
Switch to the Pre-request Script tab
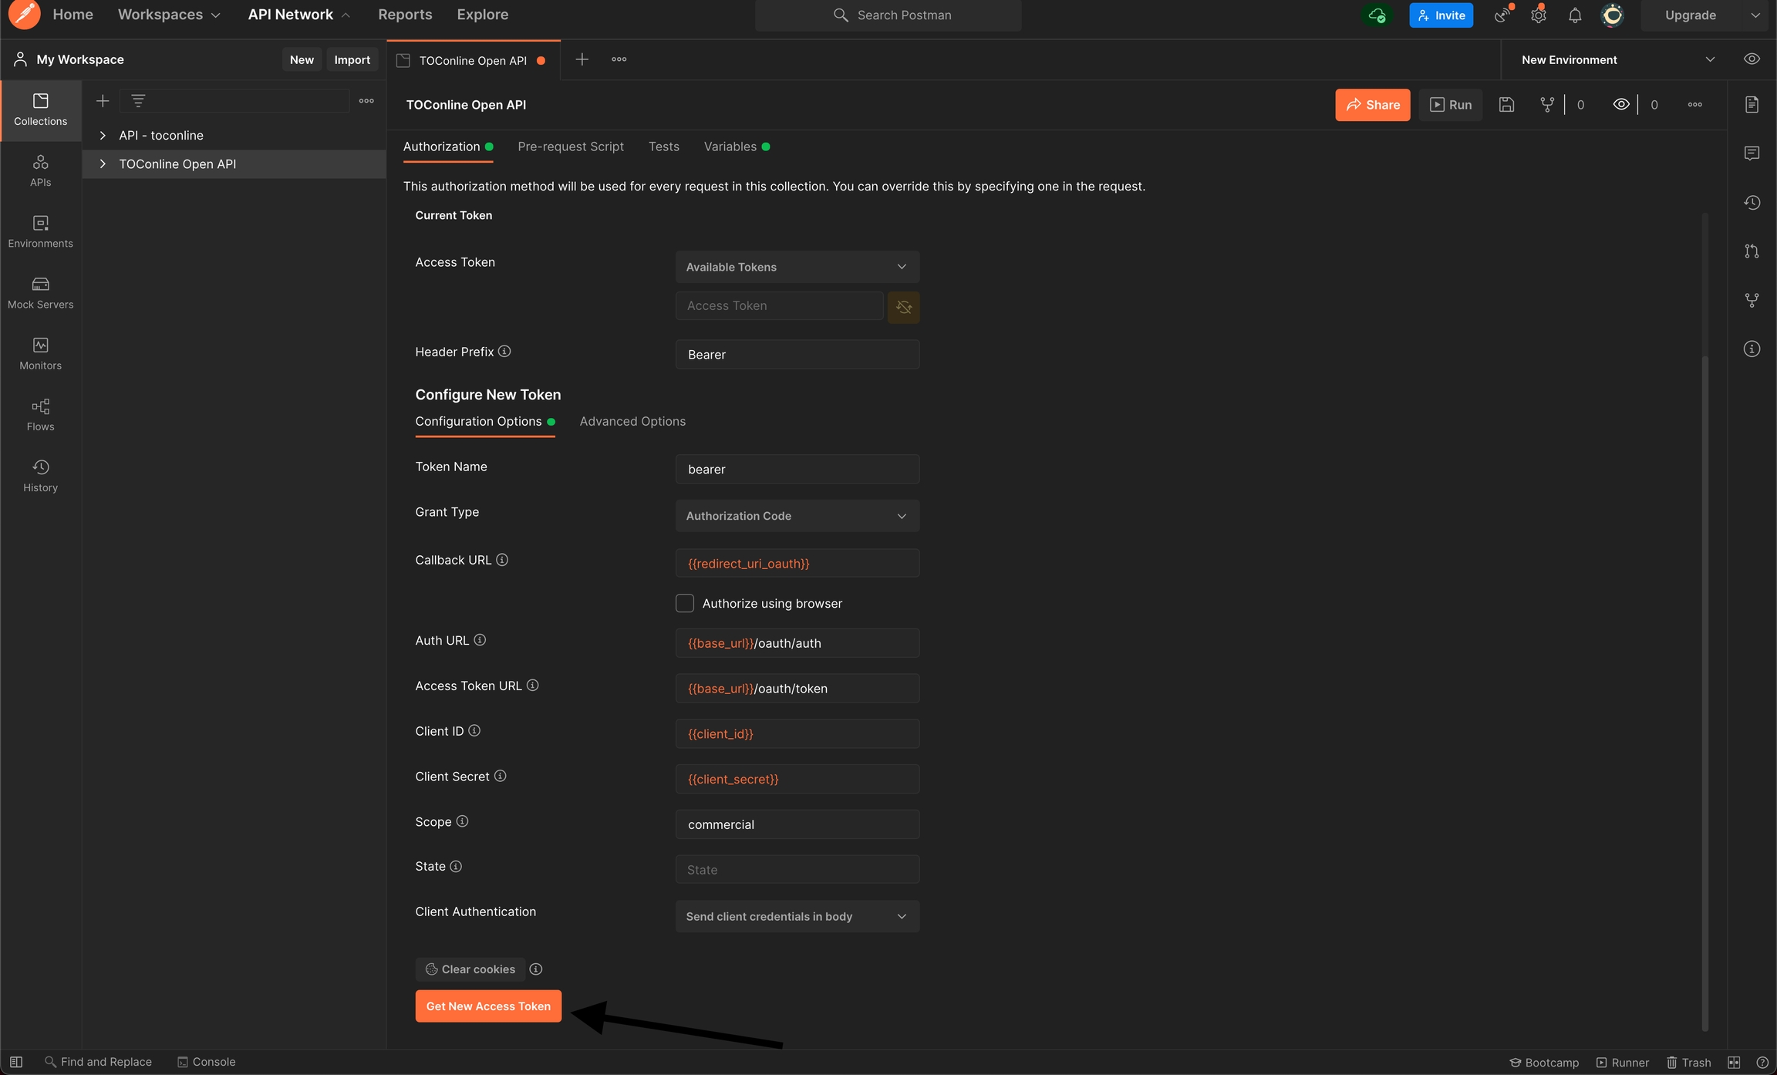point(570,147)
